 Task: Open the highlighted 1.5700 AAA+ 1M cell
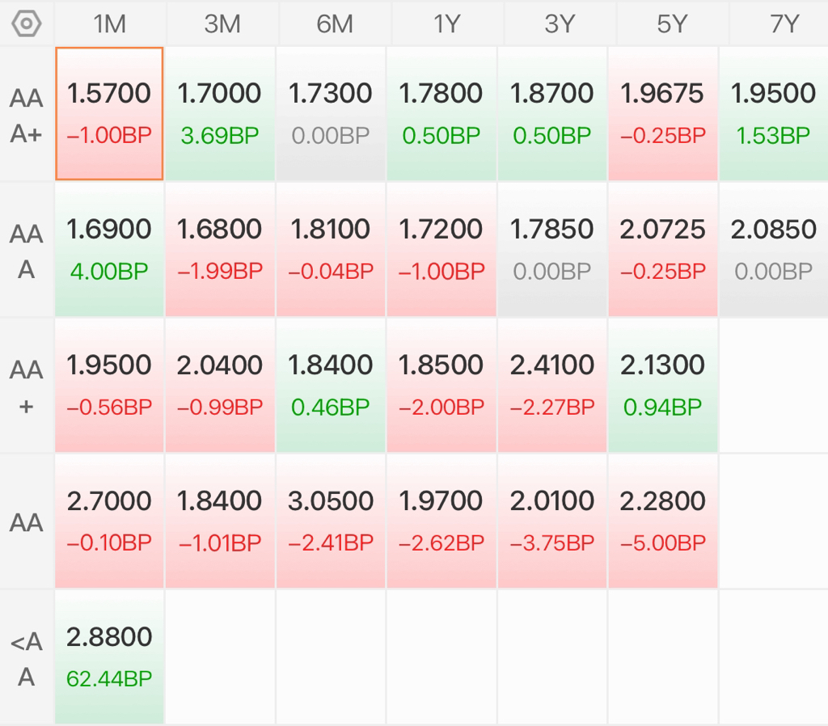point(109,113)
